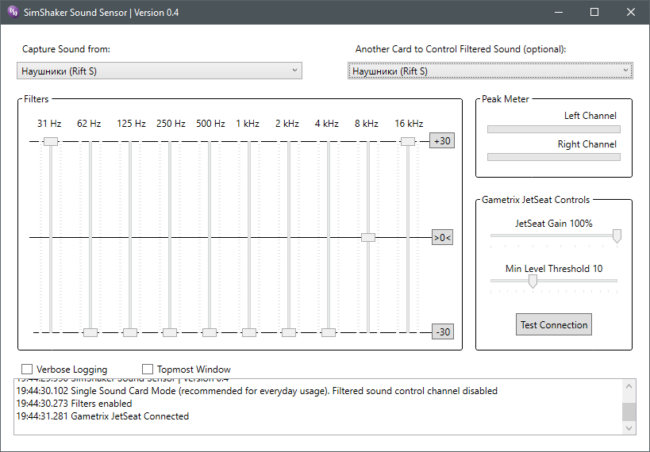The image size is (650, 452).
Task: Click the Min Level Threshold slider thumb
Action: pyautogui.click(x=533, y=282)
